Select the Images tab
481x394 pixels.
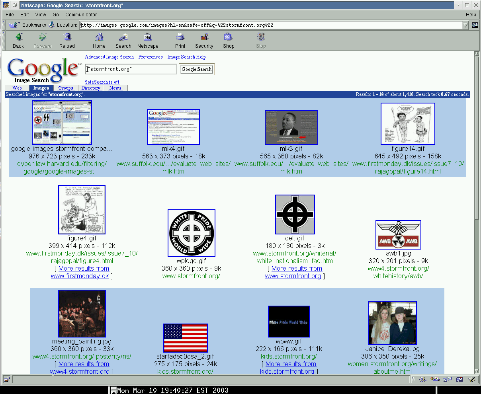click(x=41, y=88)
